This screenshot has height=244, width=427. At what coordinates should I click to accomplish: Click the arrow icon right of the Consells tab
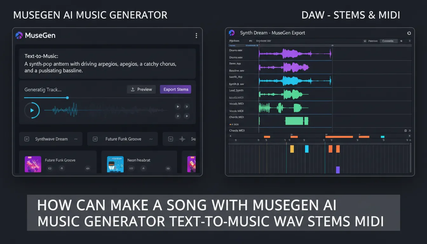coord(401,41)
